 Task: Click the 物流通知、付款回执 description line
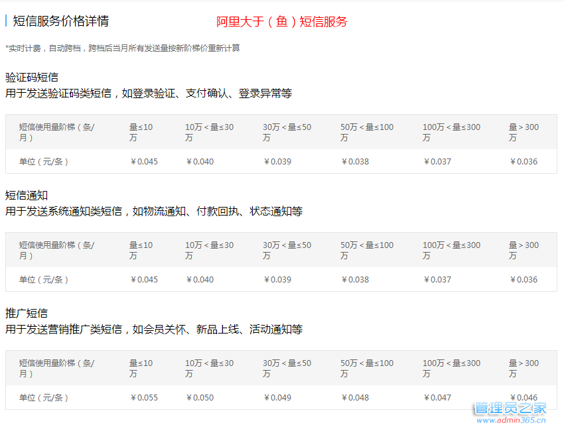tap(154, 212)
